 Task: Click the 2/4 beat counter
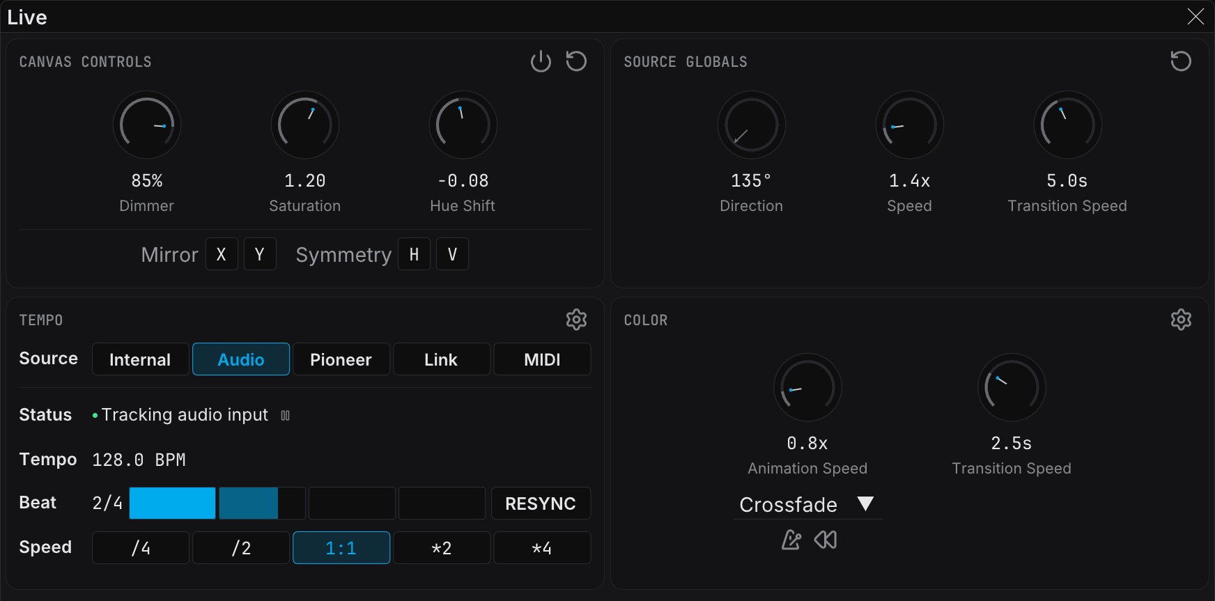coord(107,503)
